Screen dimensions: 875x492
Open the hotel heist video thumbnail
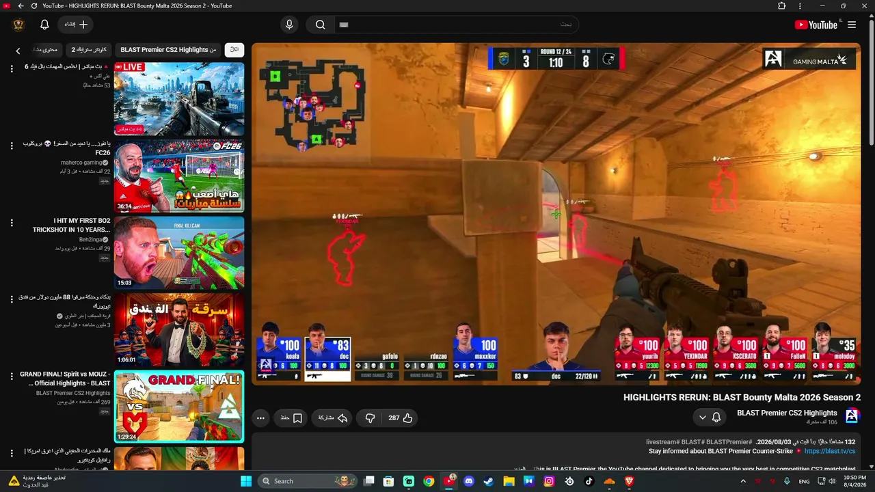tap(179, 330)
